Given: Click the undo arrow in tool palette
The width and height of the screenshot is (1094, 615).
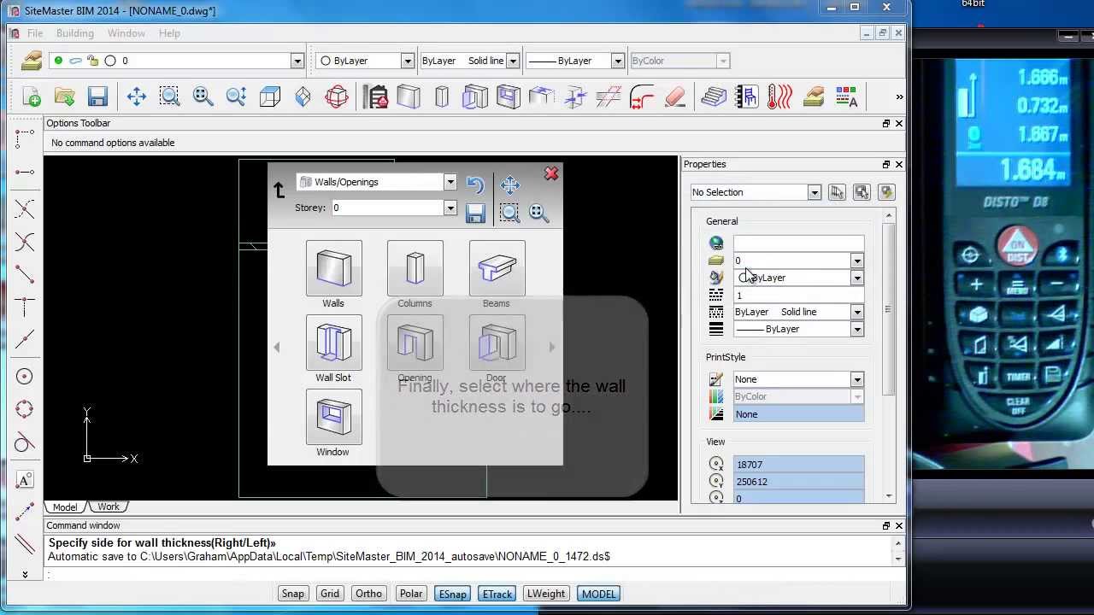Looking at the screenshot, I should (475, 184).
